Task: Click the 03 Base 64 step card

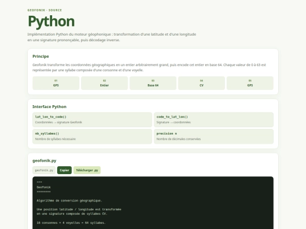Action: click(153, 83)
